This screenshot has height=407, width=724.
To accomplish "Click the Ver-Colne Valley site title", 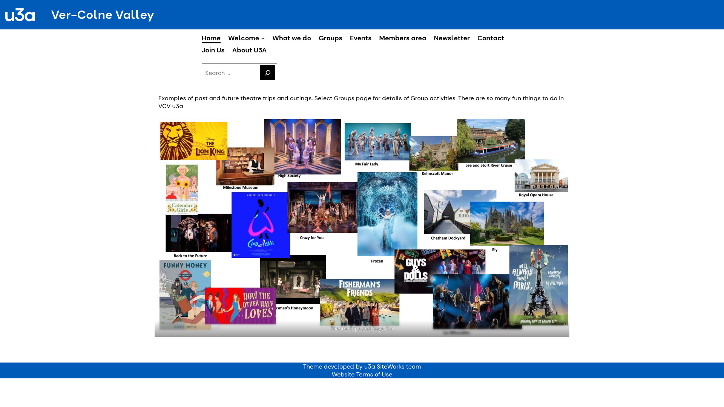I will [103, 15].
